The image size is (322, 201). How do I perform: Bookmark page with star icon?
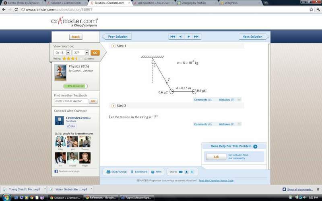(311, 9)
